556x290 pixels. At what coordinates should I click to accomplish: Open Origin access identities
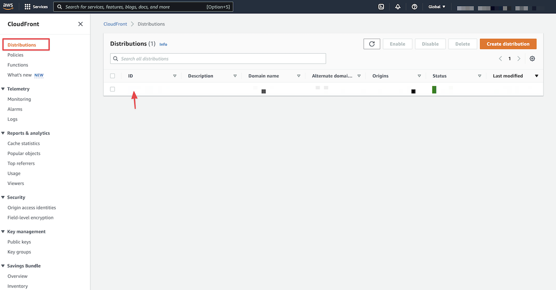click(32, 208)
